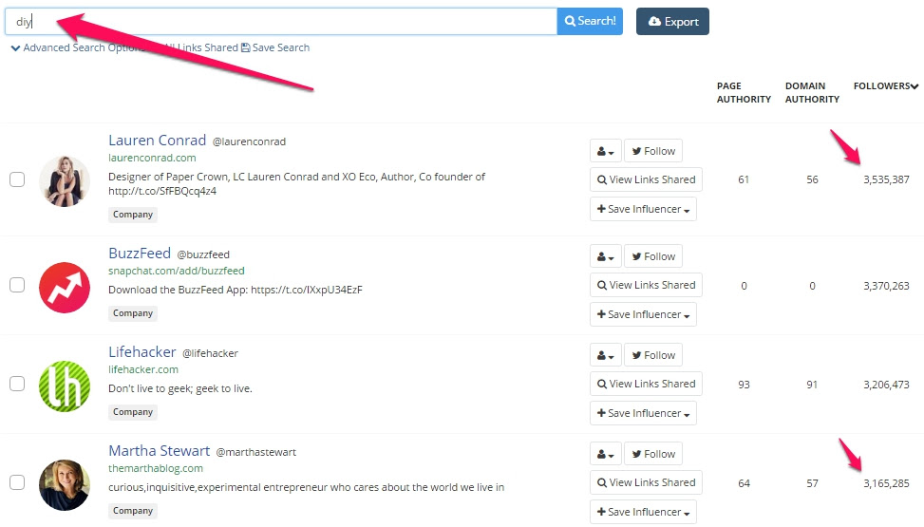
Task: Click follower count 3,370,263
Action: tap(886, 286)
